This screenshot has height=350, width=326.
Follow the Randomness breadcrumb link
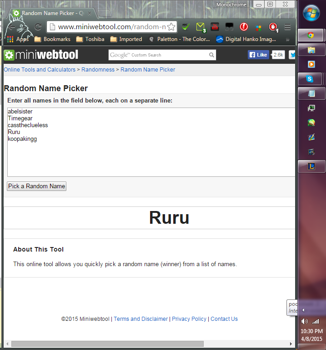tap(98, 70)
